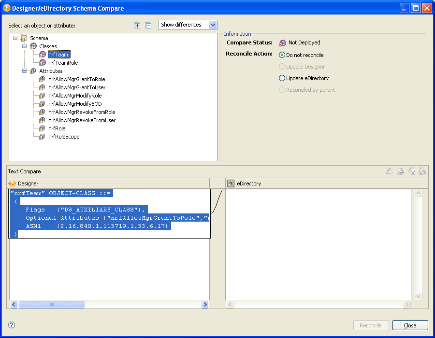Collapse the Schema root node
Viewport: 435px width, 338px height.
point(15,38)
